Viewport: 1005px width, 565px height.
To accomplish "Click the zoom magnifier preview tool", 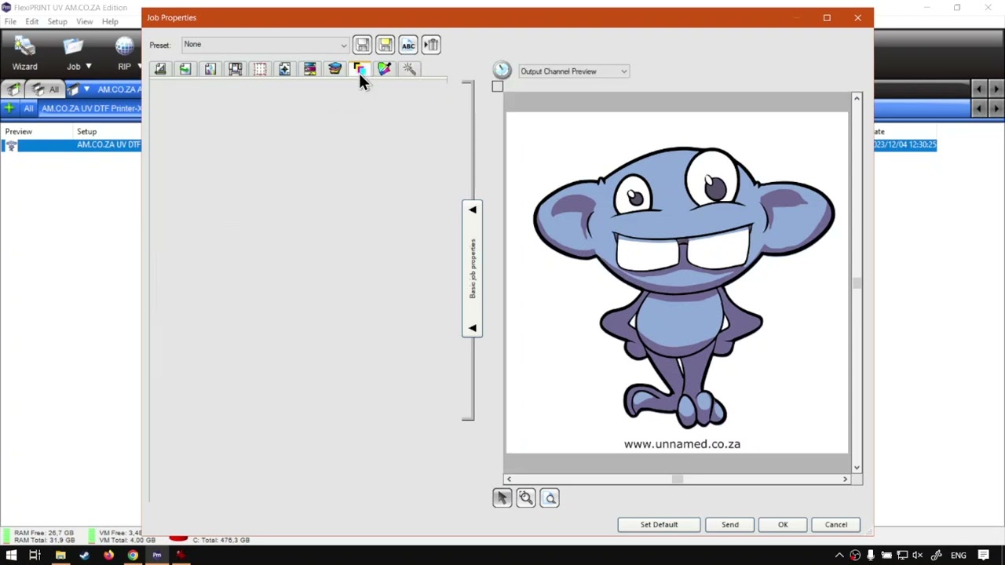I will click(526, 498).
